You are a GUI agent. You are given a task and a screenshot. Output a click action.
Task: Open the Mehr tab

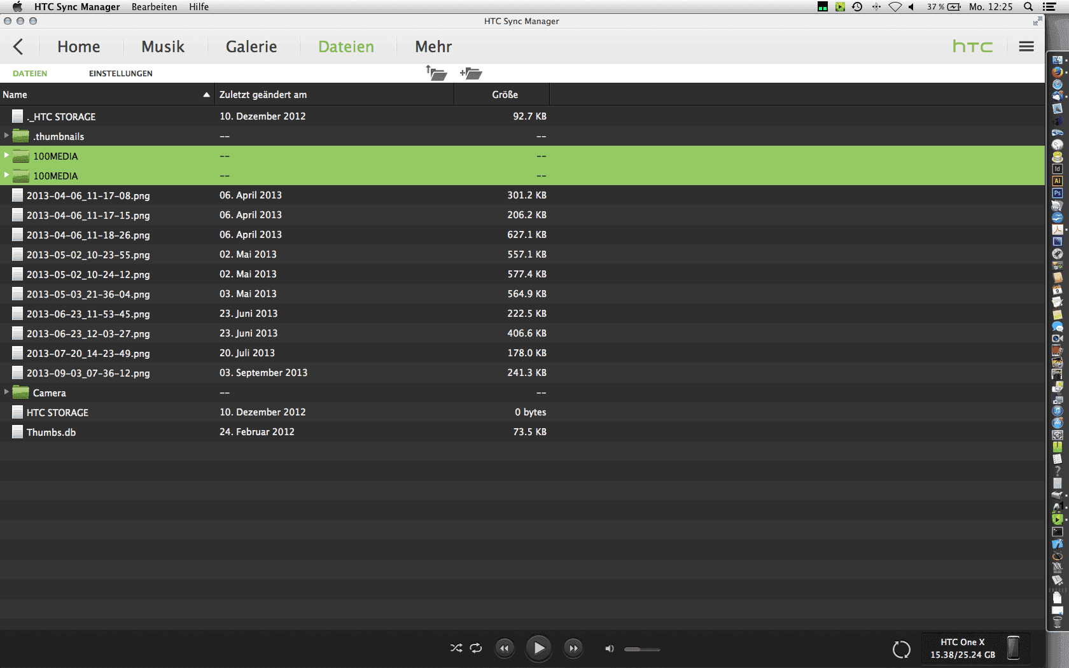pos(433,46)
